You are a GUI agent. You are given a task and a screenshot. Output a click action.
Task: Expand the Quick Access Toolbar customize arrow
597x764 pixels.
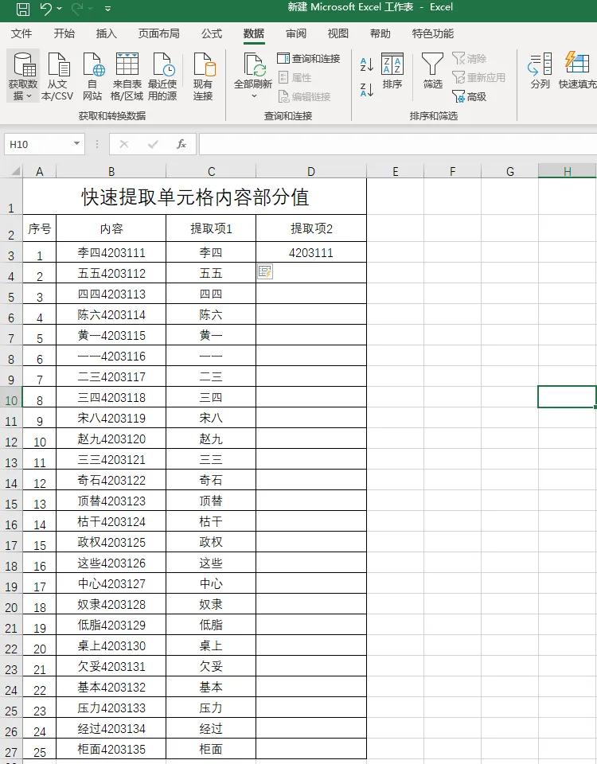coord(107,8)
